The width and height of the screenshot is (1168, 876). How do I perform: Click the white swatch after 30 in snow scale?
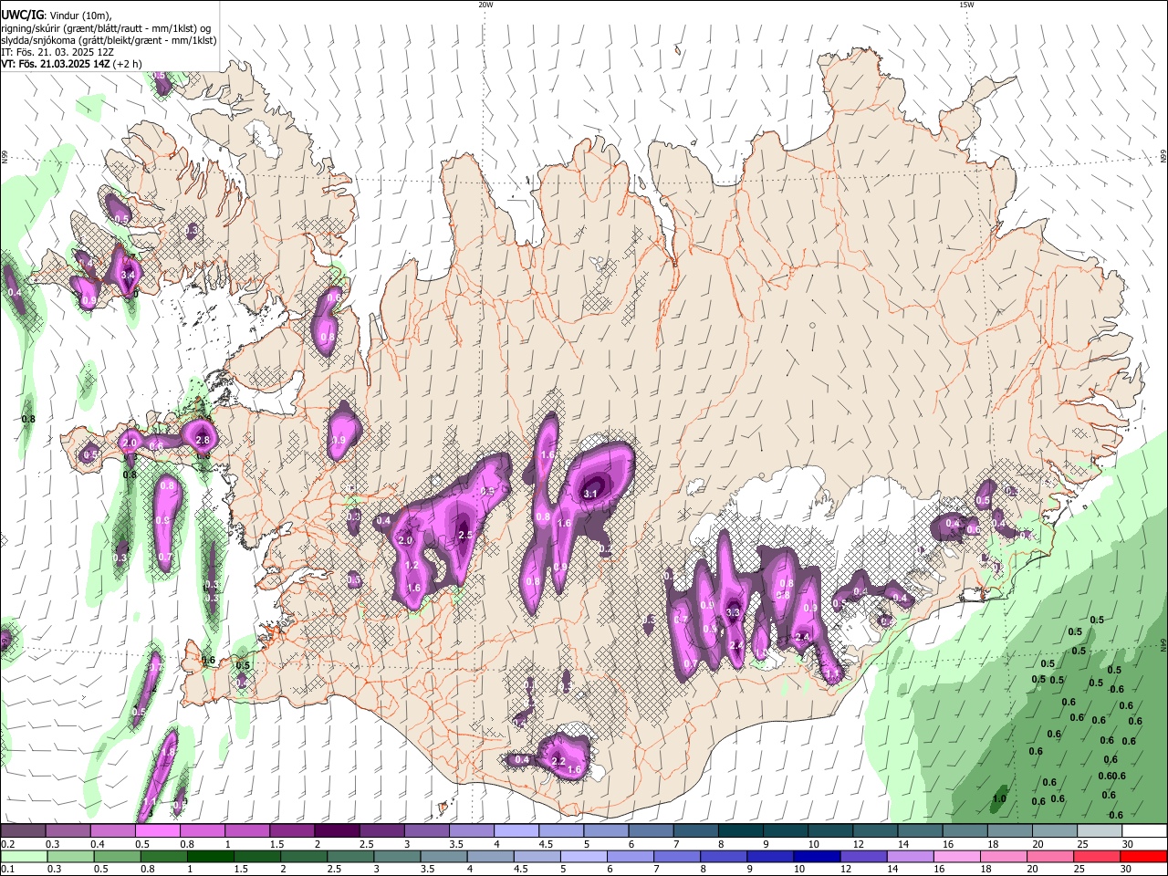coord(1143,831)
